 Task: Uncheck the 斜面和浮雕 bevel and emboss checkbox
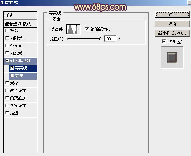point(7,60)
